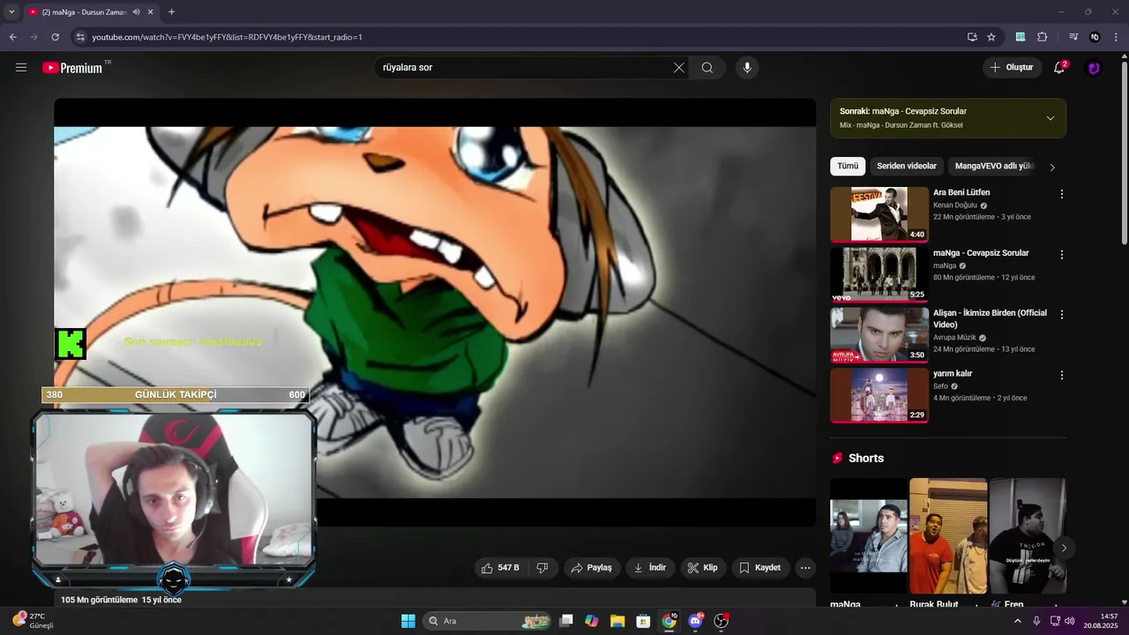
Task: Go to the YouTube Premium home logo
Action: (72, 67)
